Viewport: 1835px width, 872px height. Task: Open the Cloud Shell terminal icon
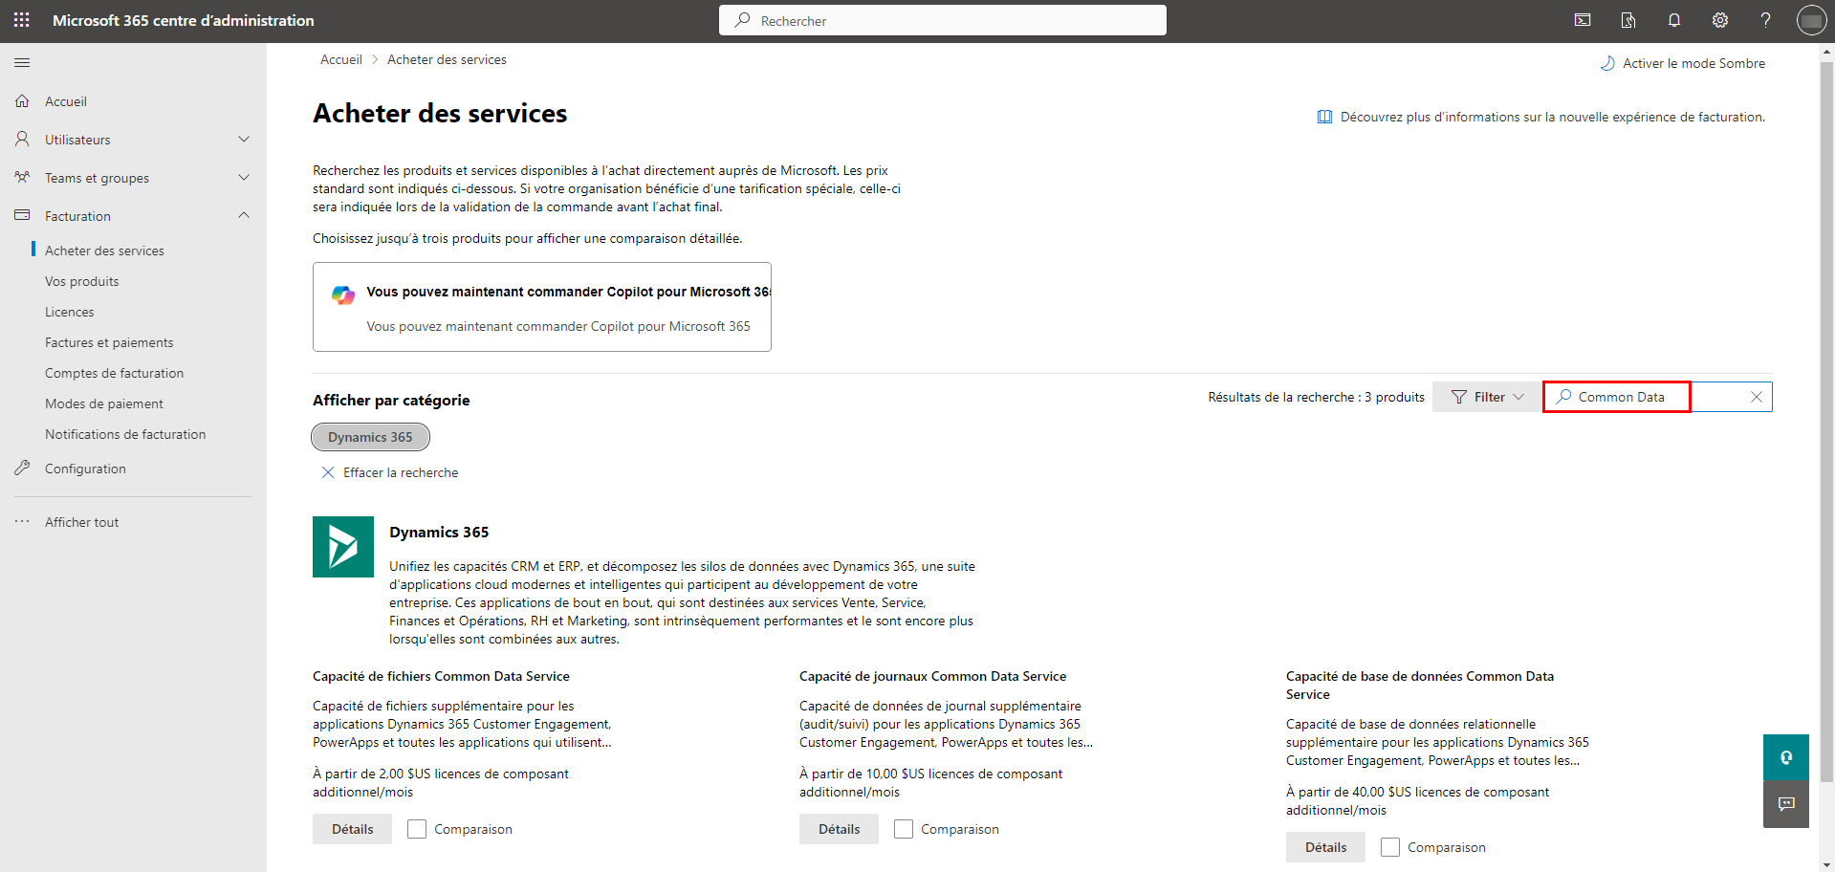click(x=1583, y=20)
